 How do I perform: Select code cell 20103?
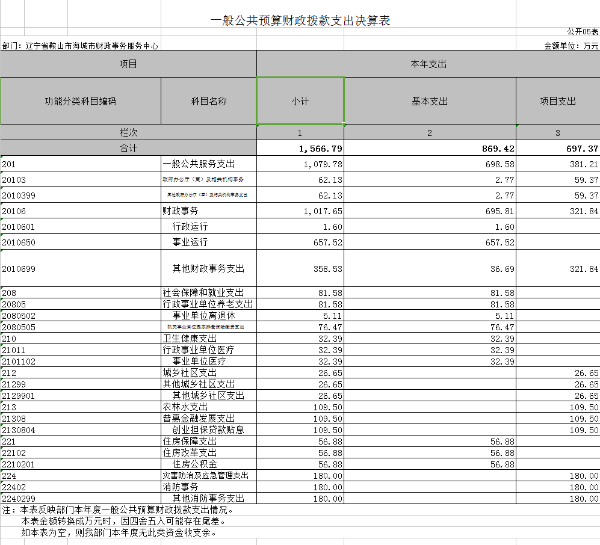coord(81,179)
